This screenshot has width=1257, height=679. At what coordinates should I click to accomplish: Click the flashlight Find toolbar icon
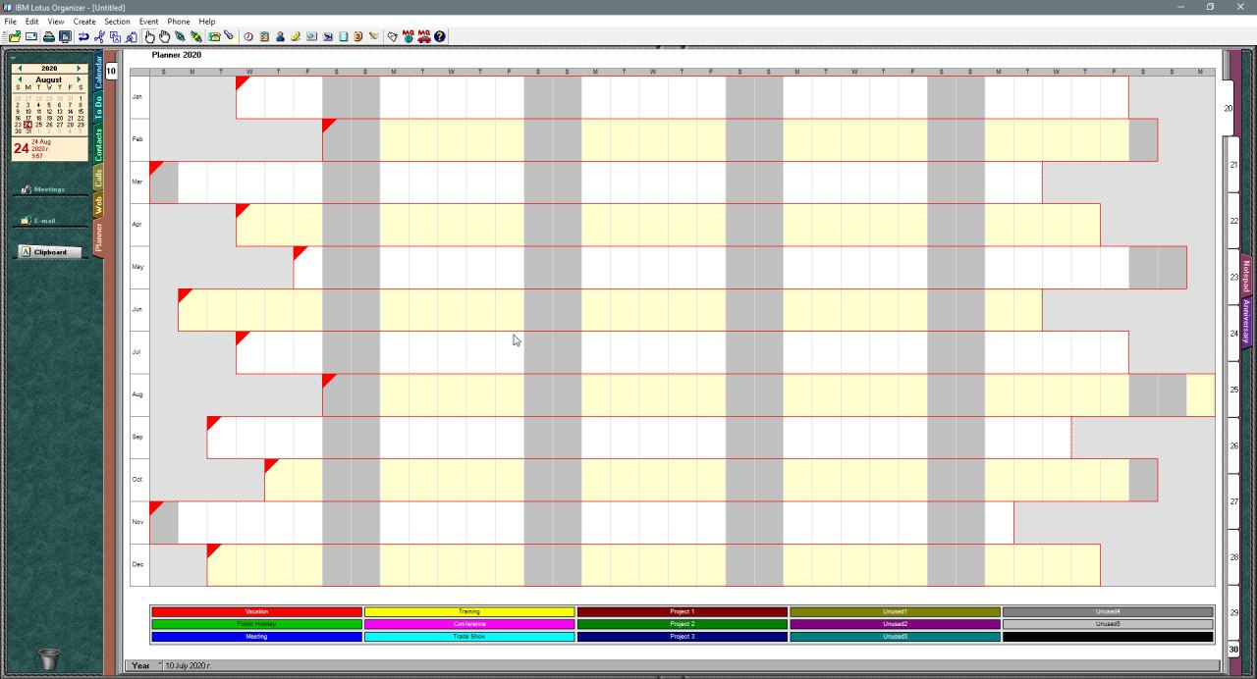tap(229, 36)
